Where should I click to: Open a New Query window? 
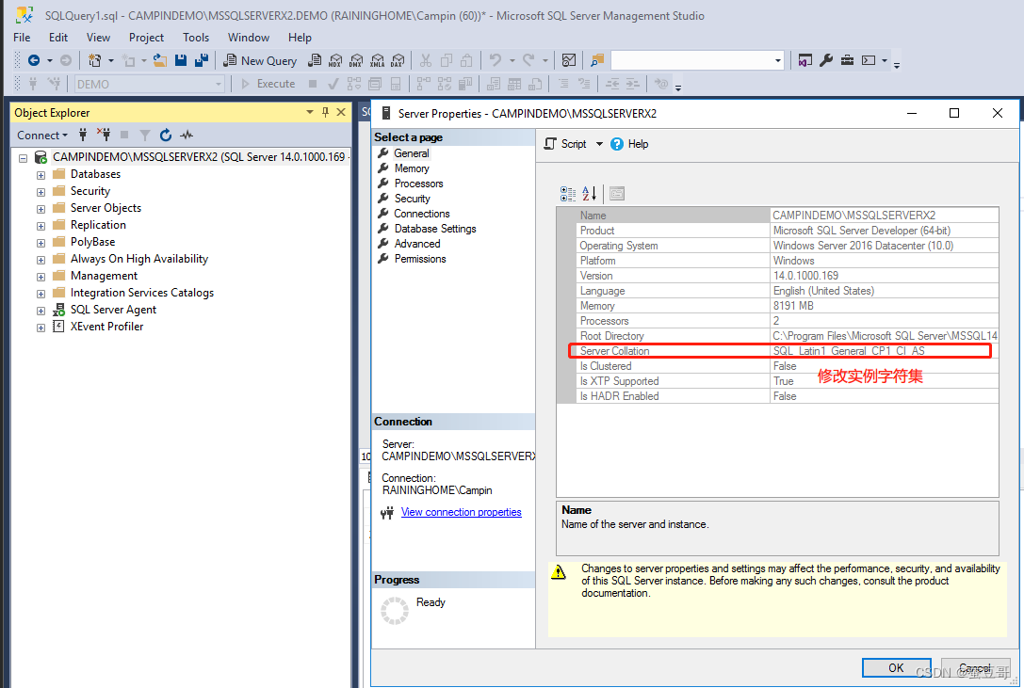[260, 60]
